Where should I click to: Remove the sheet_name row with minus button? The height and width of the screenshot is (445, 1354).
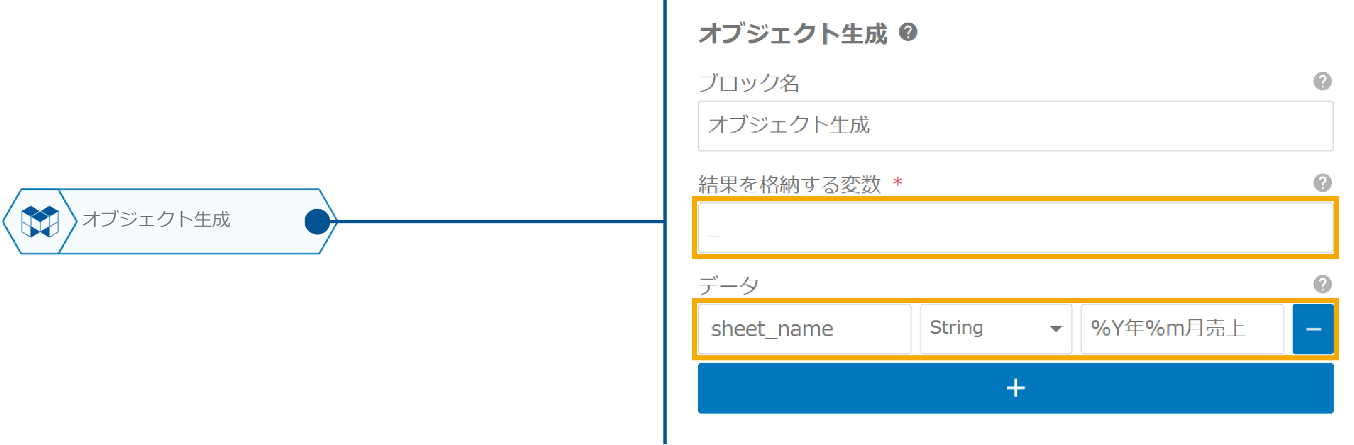point(1313,329)
